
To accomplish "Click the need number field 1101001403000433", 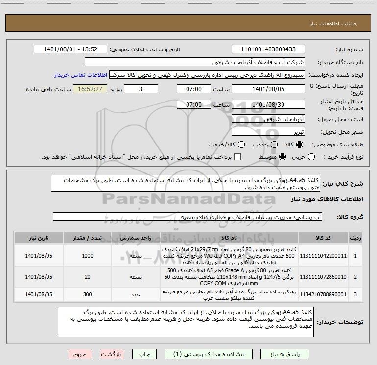I will tap(268, 49).
